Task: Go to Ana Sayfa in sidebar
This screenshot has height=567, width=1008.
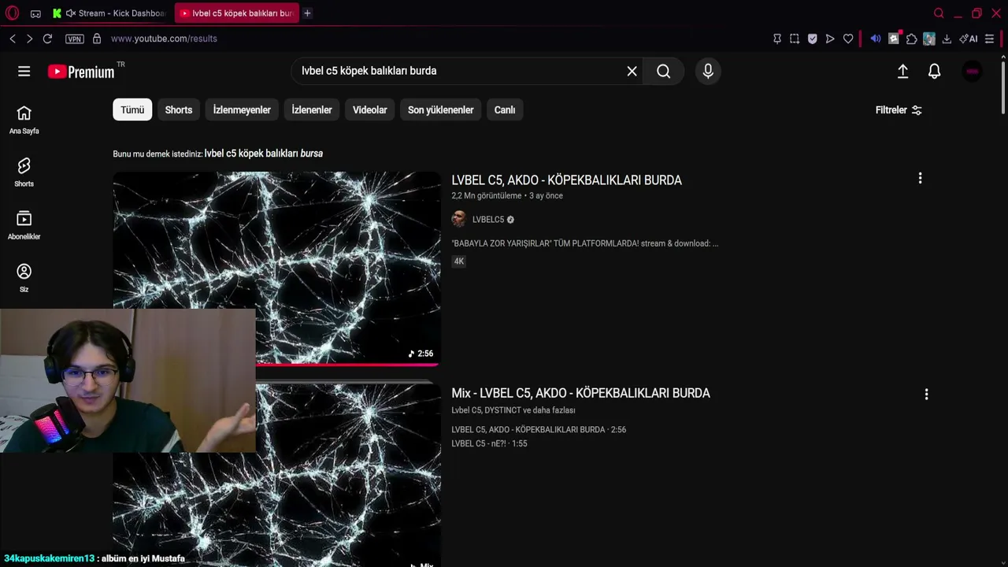Action: click(x=24, y=120)
